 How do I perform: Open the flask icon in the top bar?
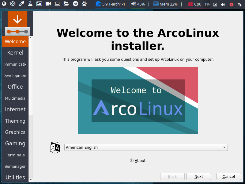[30, 4]
